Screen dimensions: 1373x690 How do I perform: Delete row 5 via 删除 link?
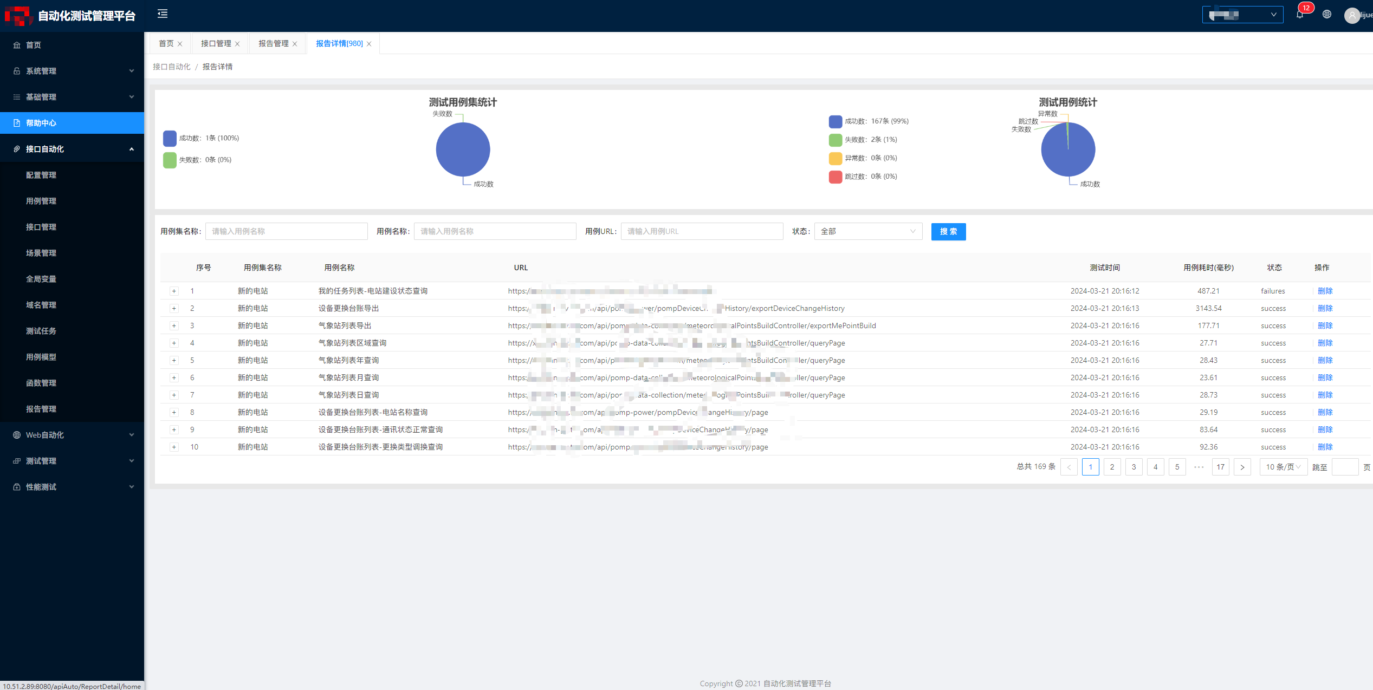coord(1325,361)
